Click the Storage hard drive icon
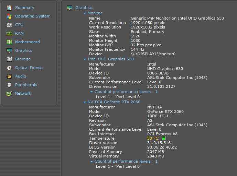 9,59
